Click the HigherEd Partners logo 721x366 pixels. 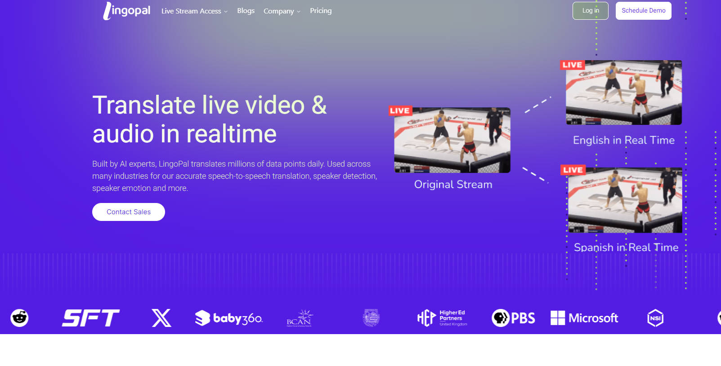click(442, 318)
